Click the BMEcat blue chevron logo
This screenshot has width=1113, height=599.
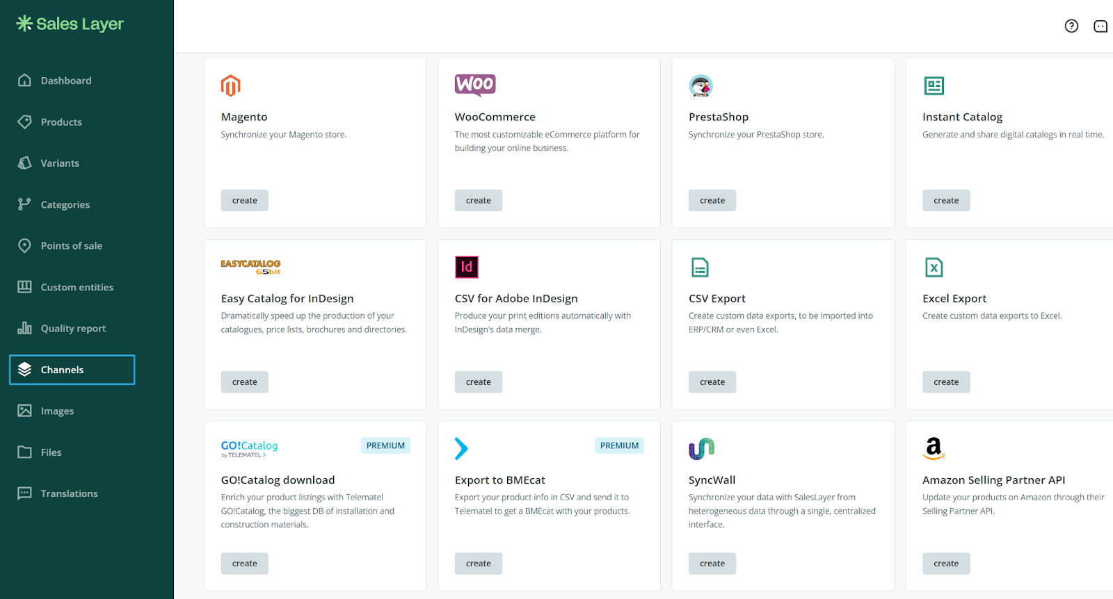[461, 448]
